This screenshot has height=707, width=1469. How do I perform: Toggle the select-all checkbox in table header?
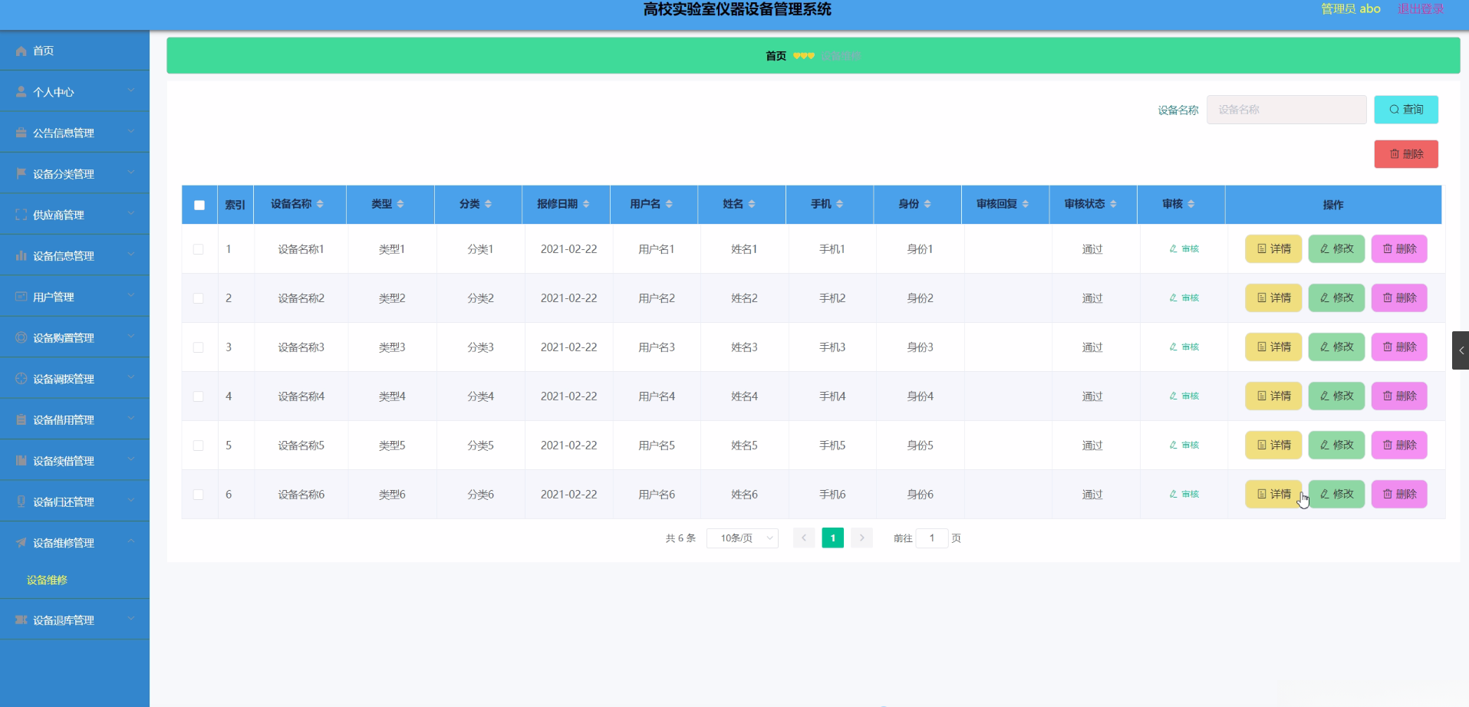click(x=199, y=204)
